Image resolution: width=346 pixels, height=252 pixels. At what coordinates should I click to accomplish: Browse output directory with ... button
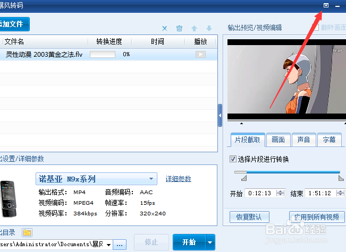[120, 245]
